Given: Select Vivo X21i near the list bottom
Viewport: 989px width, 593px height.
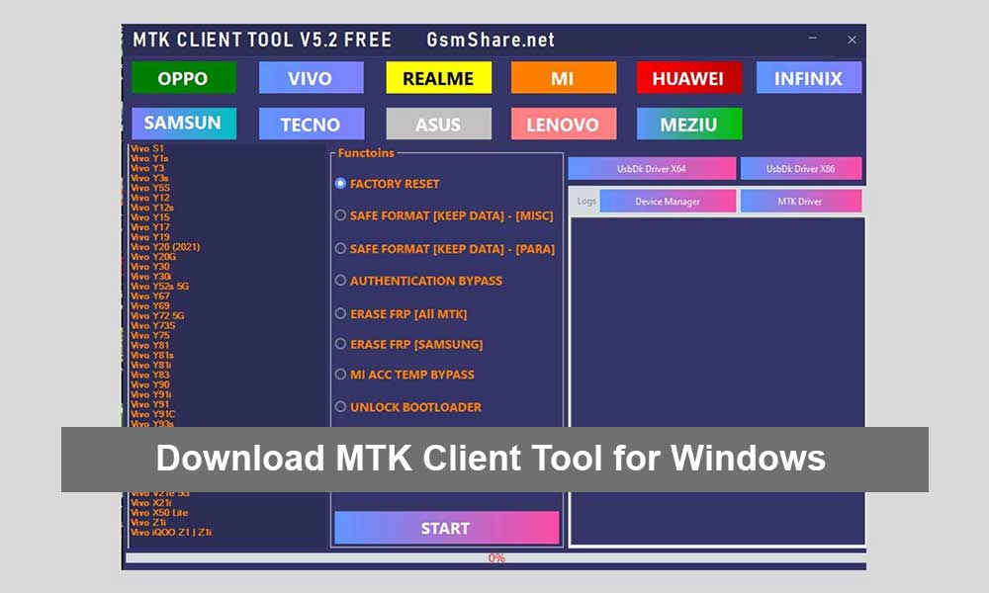Looking at the screenshot, I should [150, 503].
